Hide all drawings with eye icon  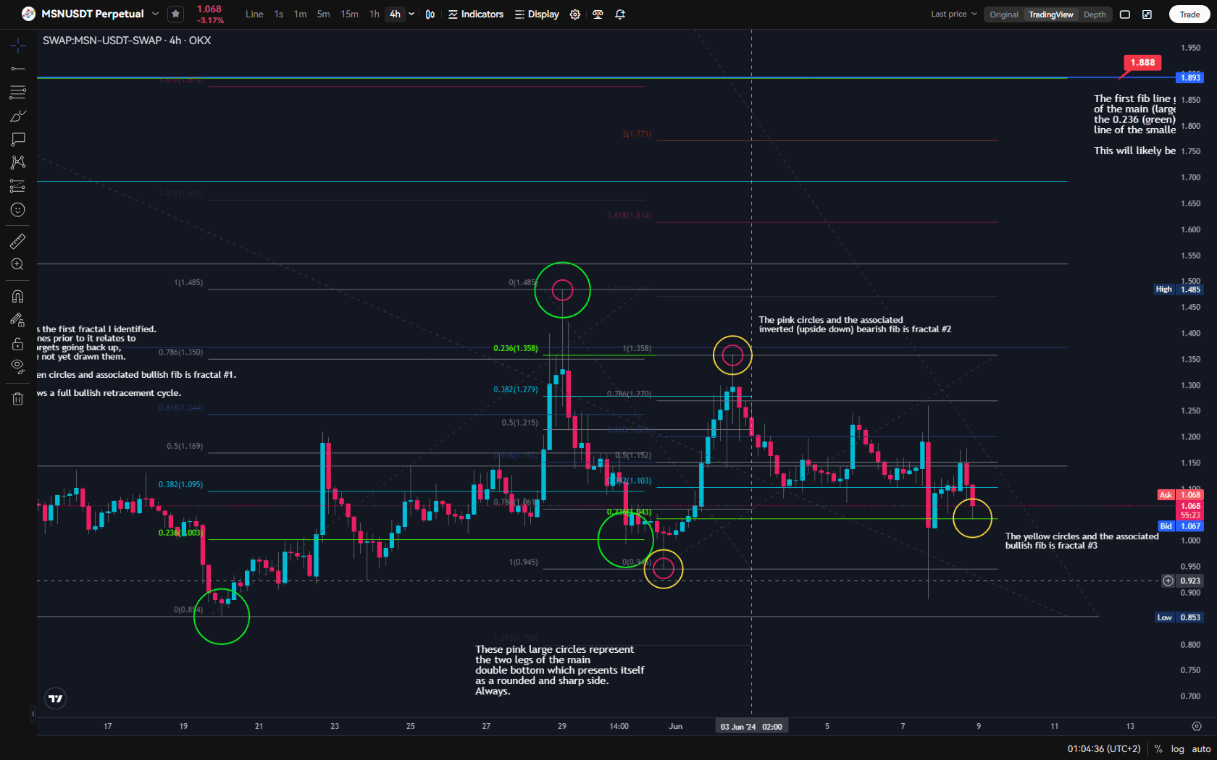18,367
